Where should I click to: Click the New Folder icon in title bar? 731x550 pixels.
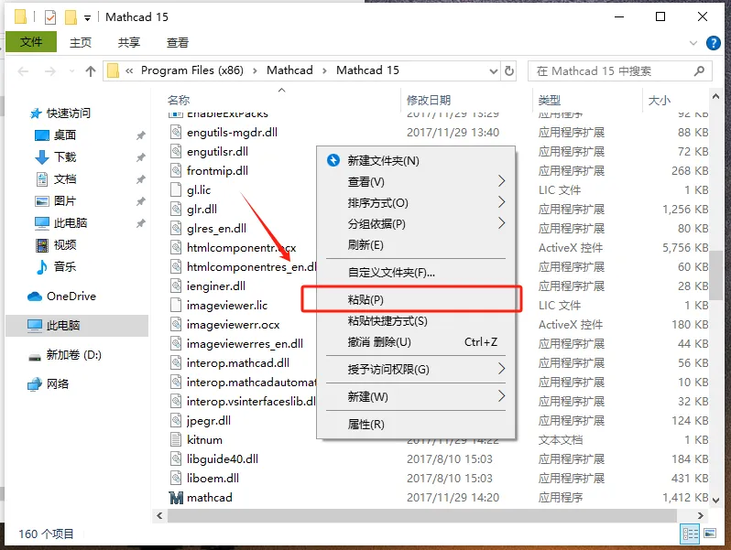71,17
